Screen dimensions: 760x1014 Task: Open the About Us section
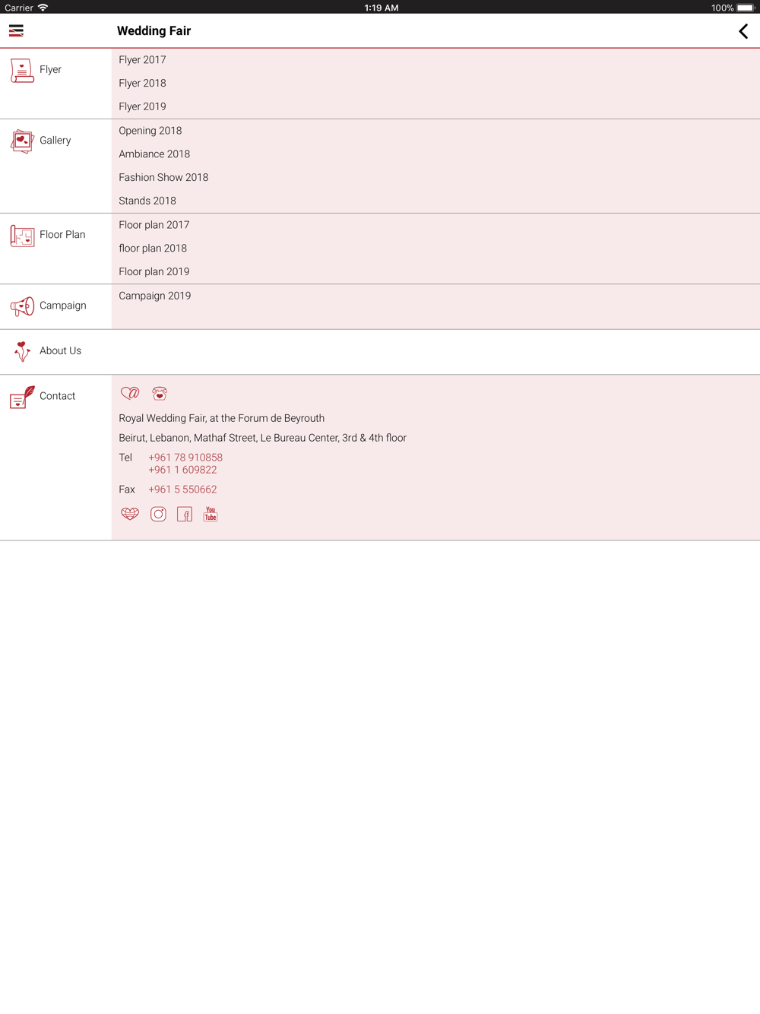(380, 352)
